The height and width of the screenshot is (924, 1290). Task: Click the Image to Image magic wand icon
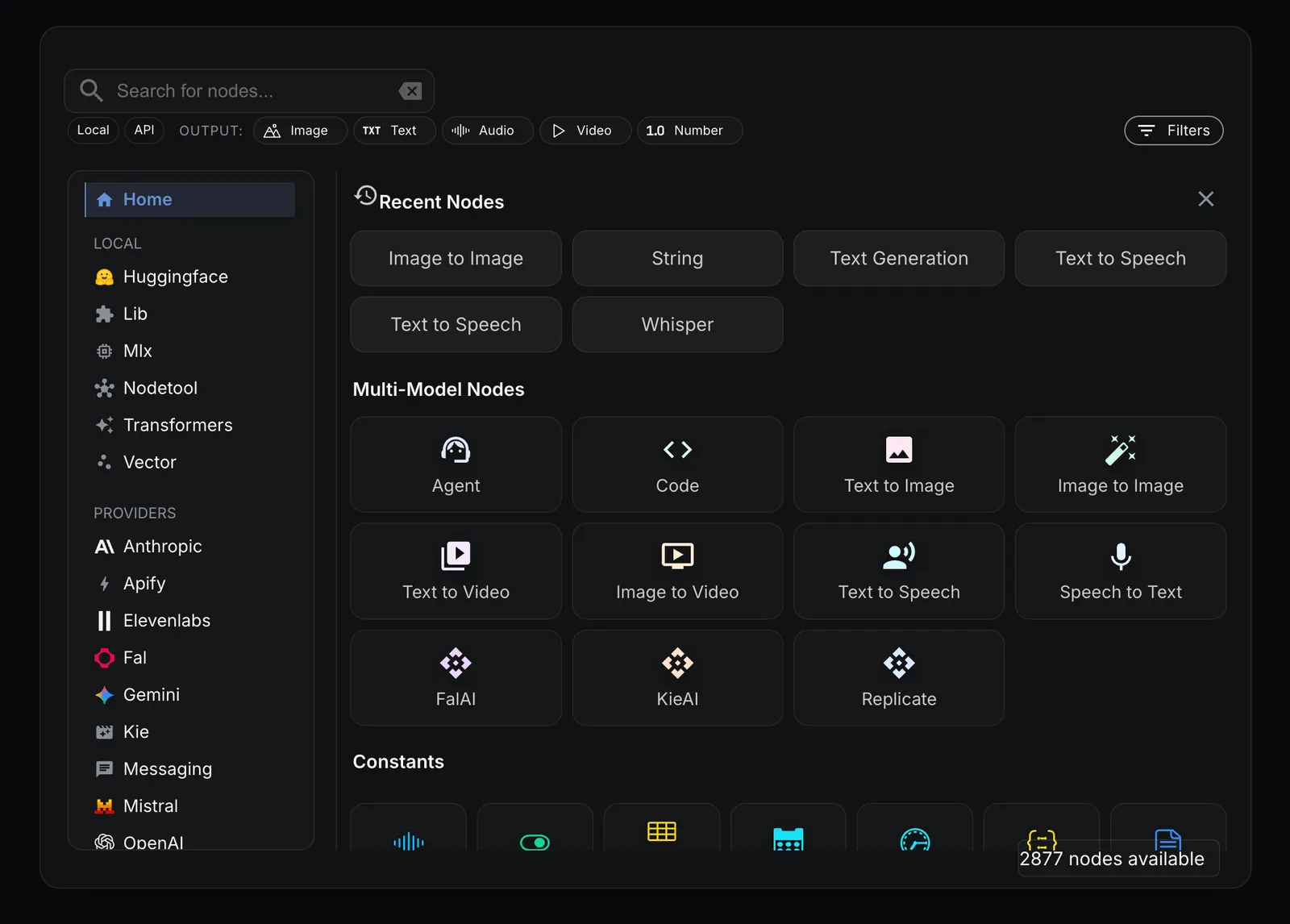pos(1121,449)
